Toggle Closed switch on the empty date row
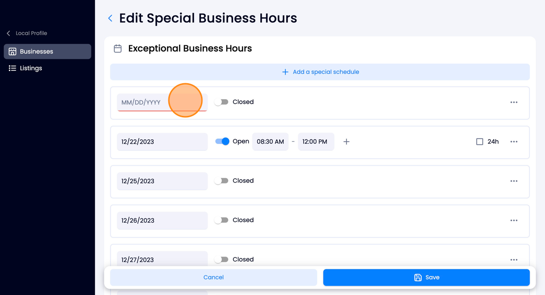Screen dimensions: 545x295 tap(221, 102)
